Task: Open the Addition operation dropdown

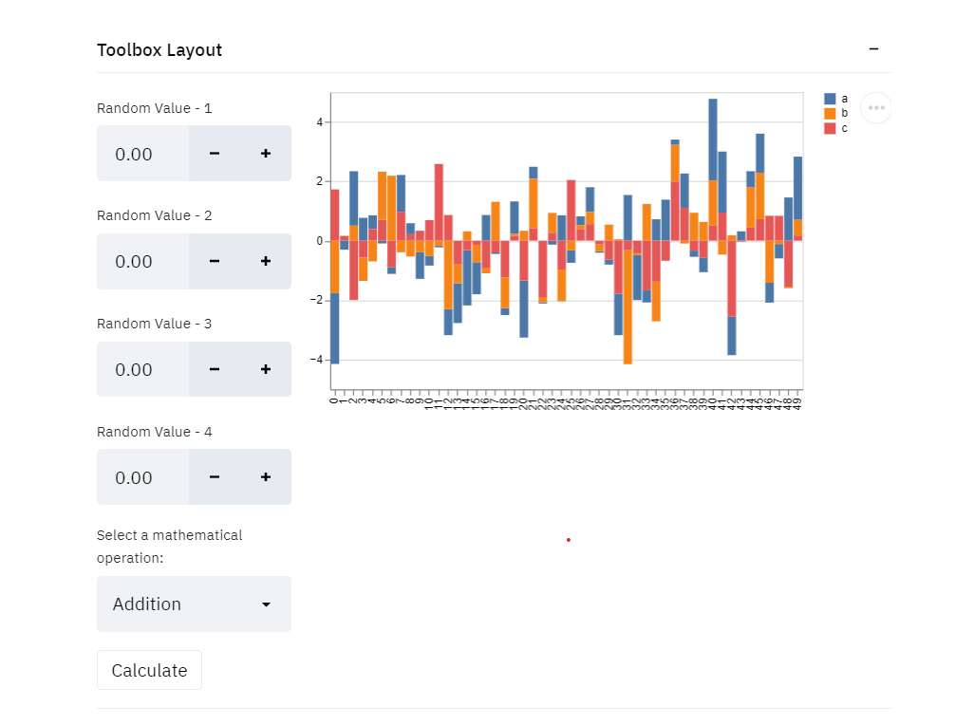Action: (194, 604)
